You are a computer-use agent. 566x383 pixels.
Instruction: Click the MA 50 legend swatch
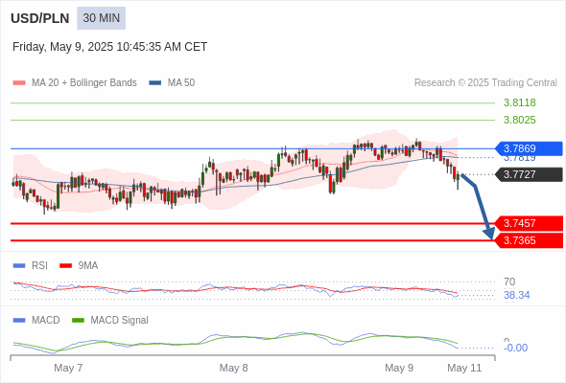click(x=155, y=83)
